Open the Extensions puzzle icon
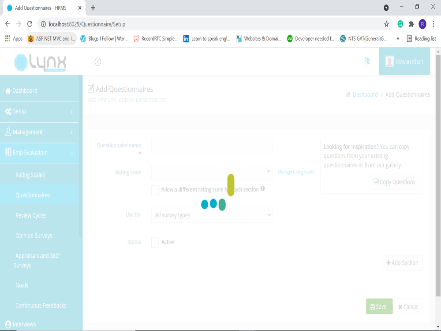This screenshot has width=441, height=331. 411,24
